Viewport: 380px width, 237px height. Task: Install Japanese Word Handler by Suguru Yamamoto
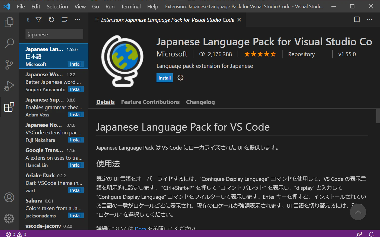[x=76, y=89]
